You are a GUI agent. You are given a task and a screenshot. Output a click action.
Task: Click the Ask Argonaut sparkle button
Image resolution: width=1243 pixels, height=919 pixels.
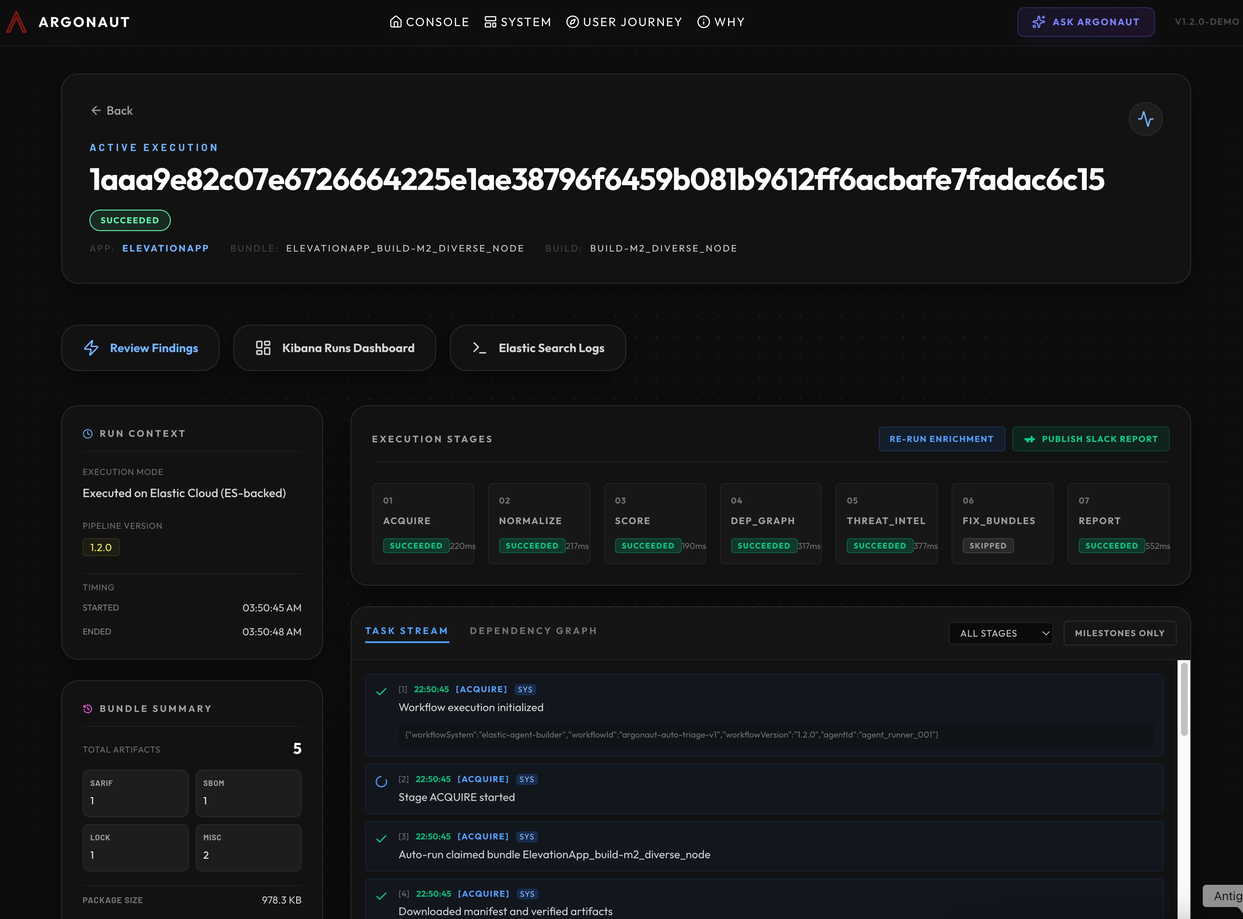1085,22
